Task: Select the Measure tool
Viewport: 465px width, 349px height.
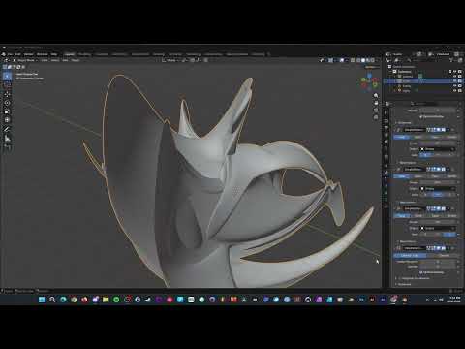Action: pos(7,139)
